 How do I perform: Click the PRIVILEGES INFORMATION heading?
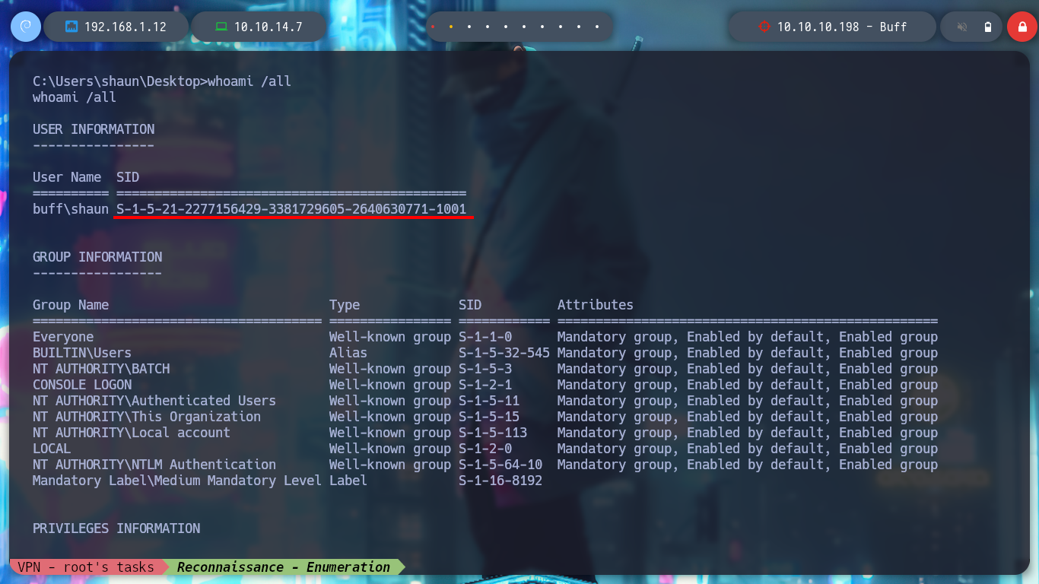point(116,528)
